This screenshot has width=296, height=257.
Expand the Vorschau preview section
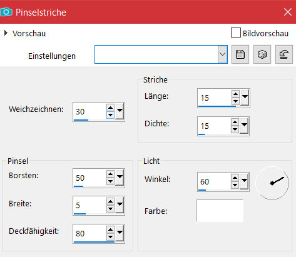[x=6, y=33]
